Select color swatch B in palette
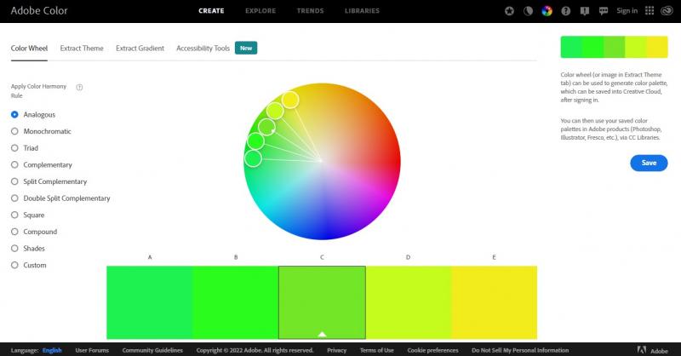Image resolution: width=681 pixels, height=356 pixels. [236, 302]
